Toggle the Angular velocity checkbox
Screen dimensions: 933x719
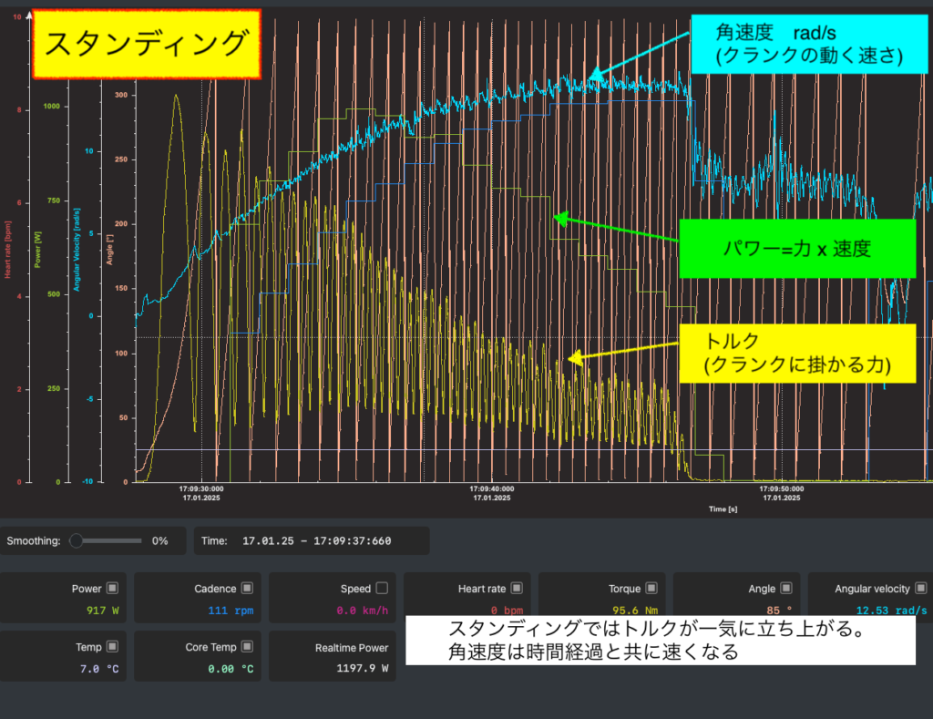(921, 589)
